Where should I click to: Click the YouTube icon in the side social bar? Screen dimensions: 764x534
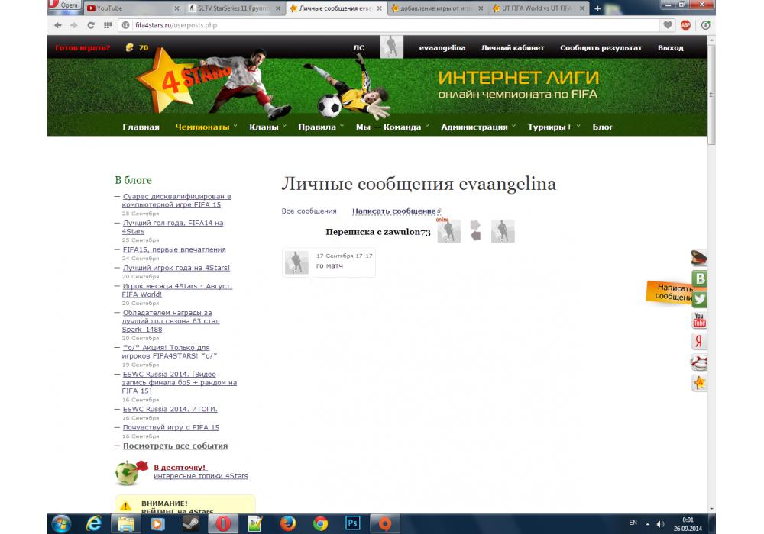(699, 320)
